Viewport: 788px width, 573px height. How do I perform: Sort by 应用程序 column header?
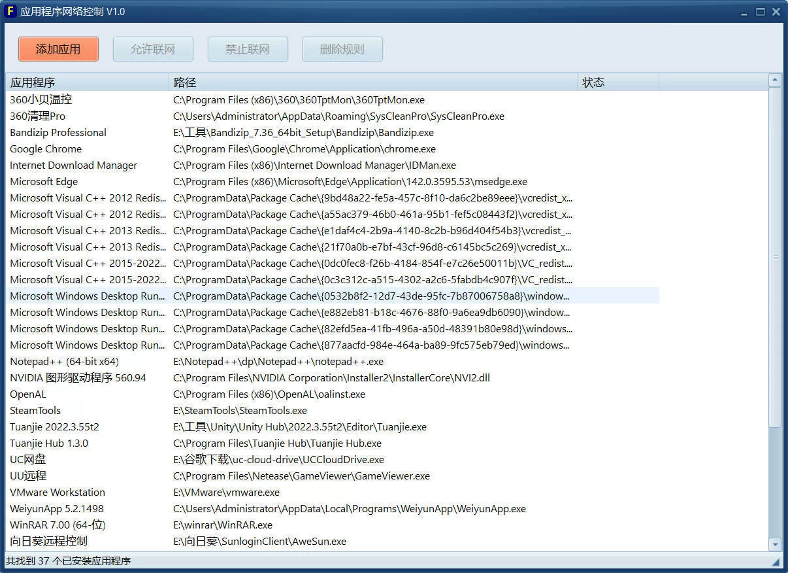[x=87, y=82]
